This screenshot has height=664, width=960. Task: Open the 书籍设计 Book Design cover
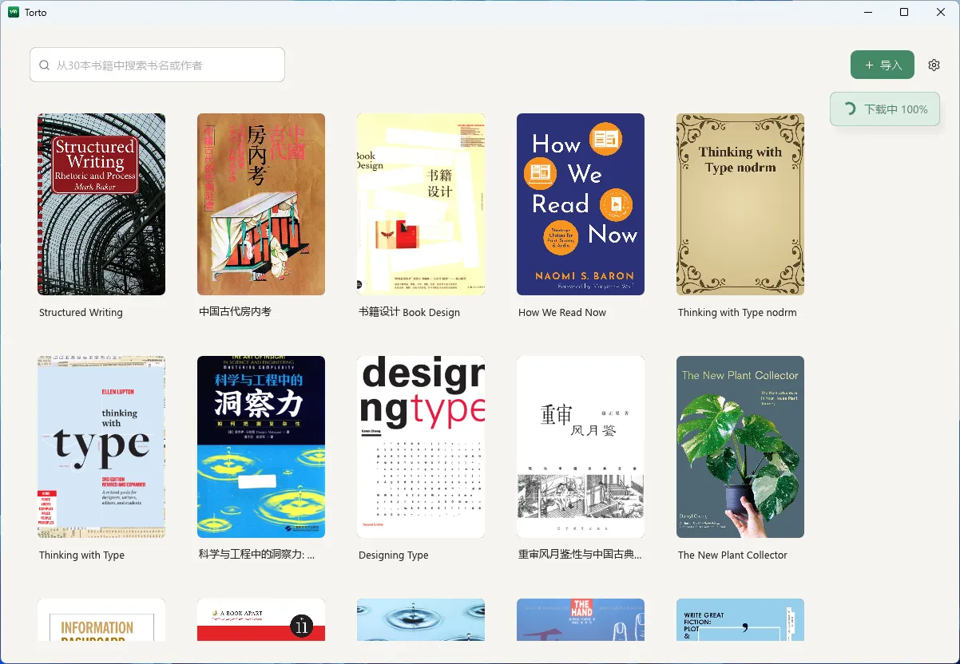(x=421, y=204)
